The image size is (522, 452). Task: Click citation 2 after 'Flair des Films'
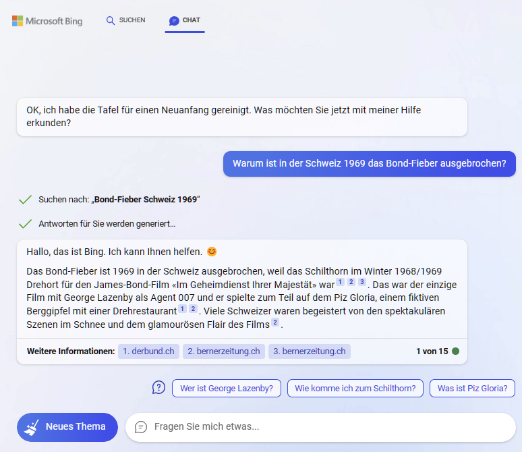click(275, 322)
